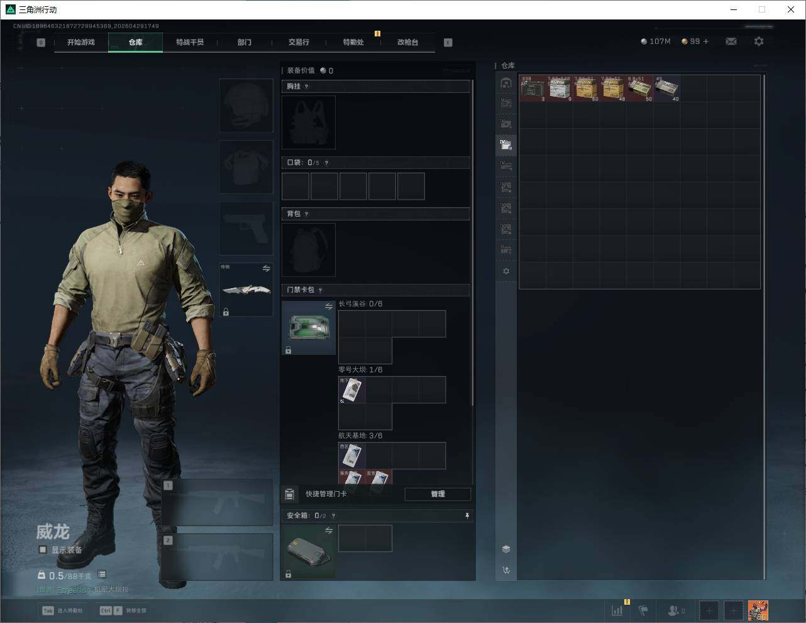The image size is (806, 623).
Task: Select the safe box container item
Action: tap(309, 551)
